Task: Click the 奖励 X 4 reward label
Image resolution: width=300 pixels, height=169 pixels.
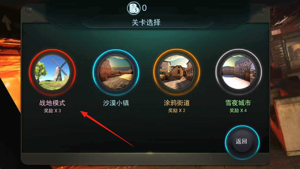Action: 238,111
